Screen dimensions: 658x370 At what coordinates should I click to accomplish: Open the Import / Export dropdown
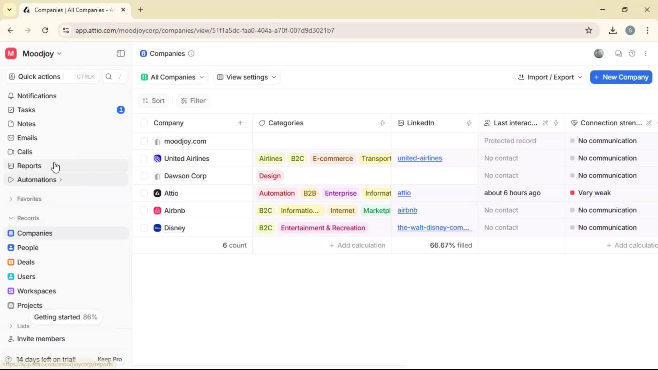(550, 77)
